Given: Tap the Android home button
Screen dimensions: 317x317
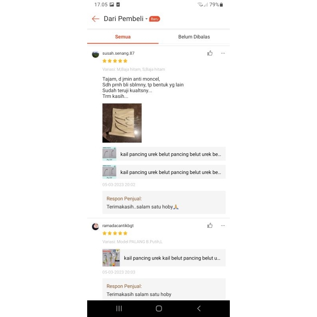Looking at the screenshot, I should pos(159,308).
